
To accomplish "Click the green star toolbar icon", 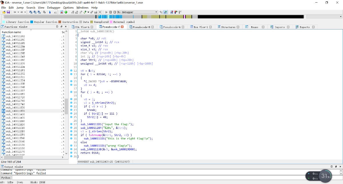I will 85,12.
